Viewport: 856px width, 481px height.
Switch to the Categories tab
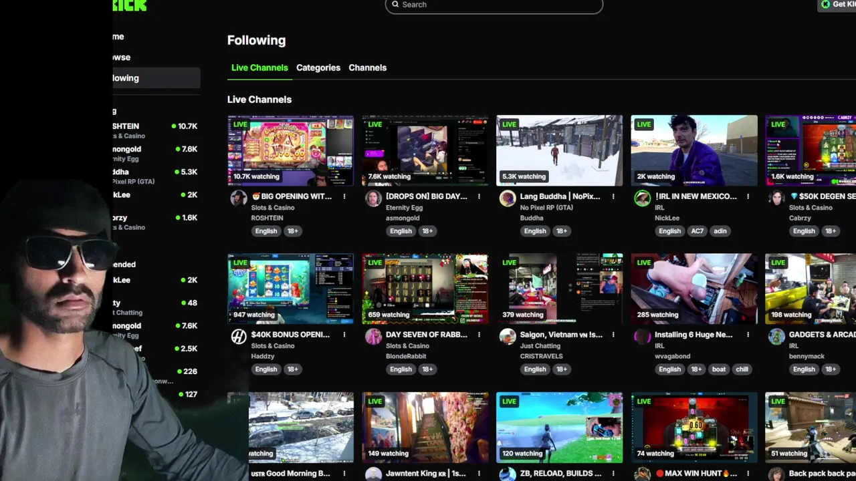[x=318, y=67]
